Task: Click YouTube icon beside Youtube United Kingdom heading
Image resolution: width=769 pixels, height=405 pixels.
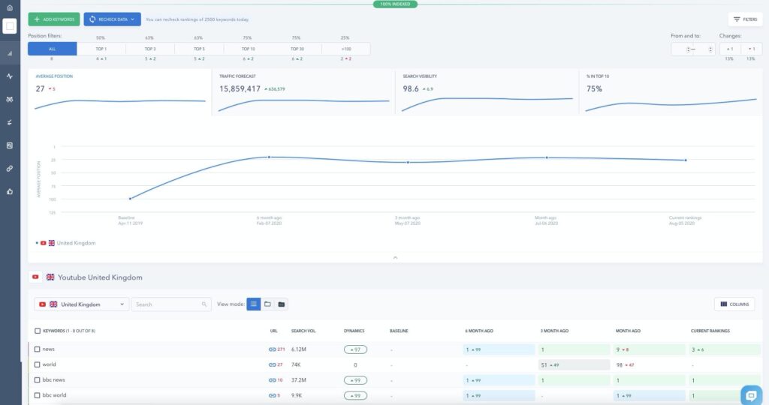Action: tap(35, 277)
